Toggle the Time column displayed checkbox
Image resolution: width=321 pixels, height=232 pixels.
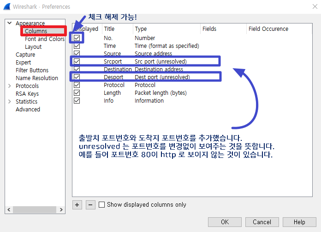click(x=77, y=46)
